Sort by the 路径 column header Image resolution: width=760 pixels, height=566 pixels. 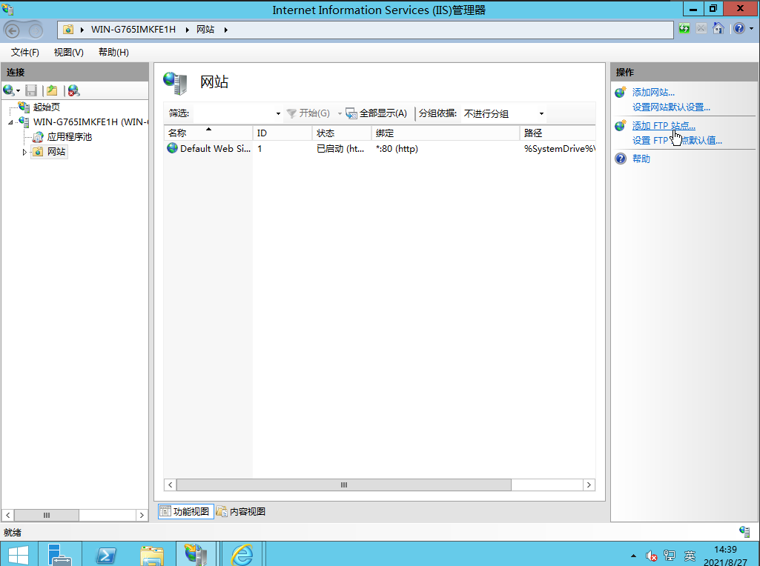(x=558, y=133)
